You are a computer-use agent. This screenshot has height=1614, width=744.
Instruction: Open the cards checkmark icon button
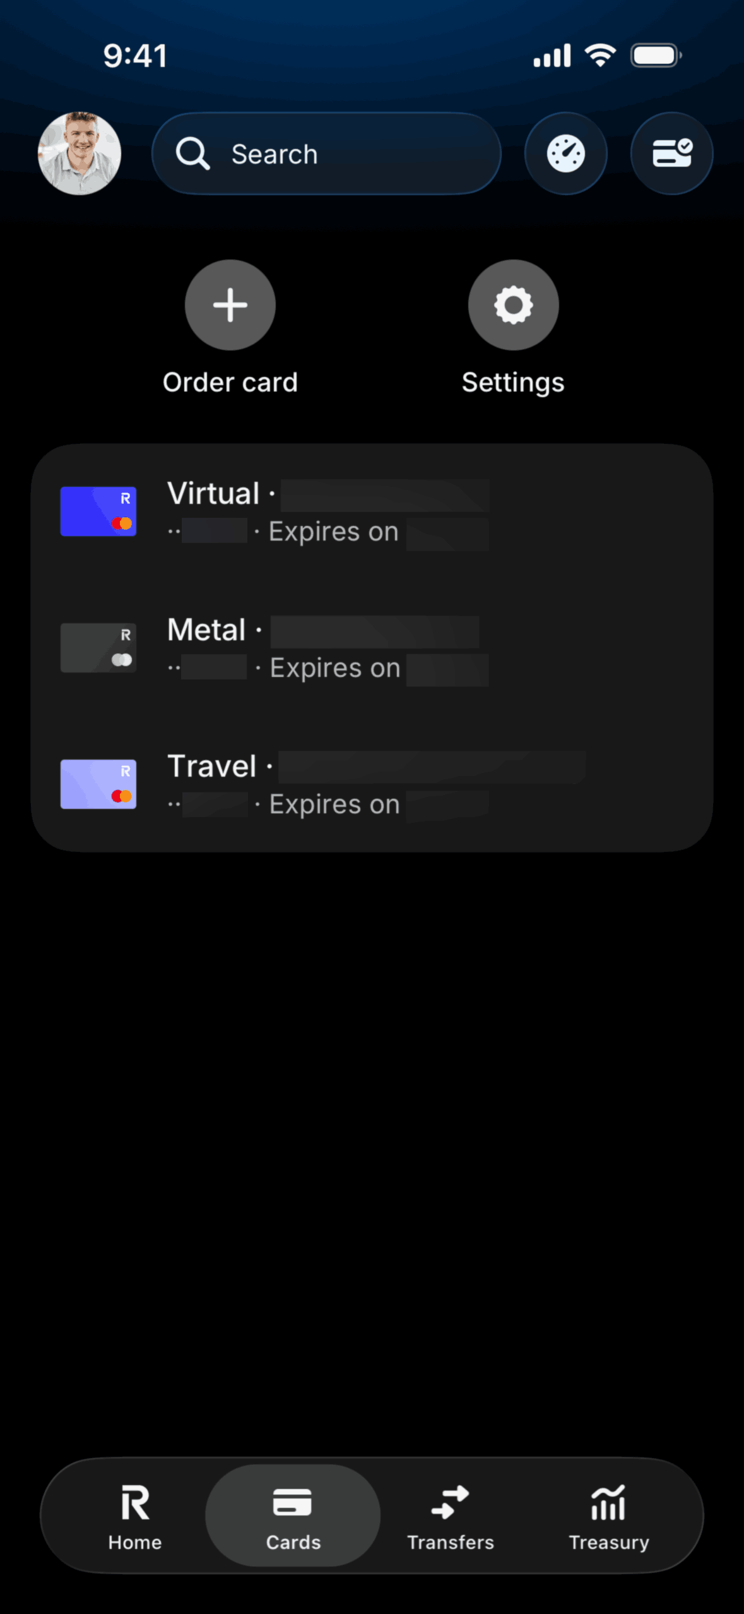pos(672,153)
